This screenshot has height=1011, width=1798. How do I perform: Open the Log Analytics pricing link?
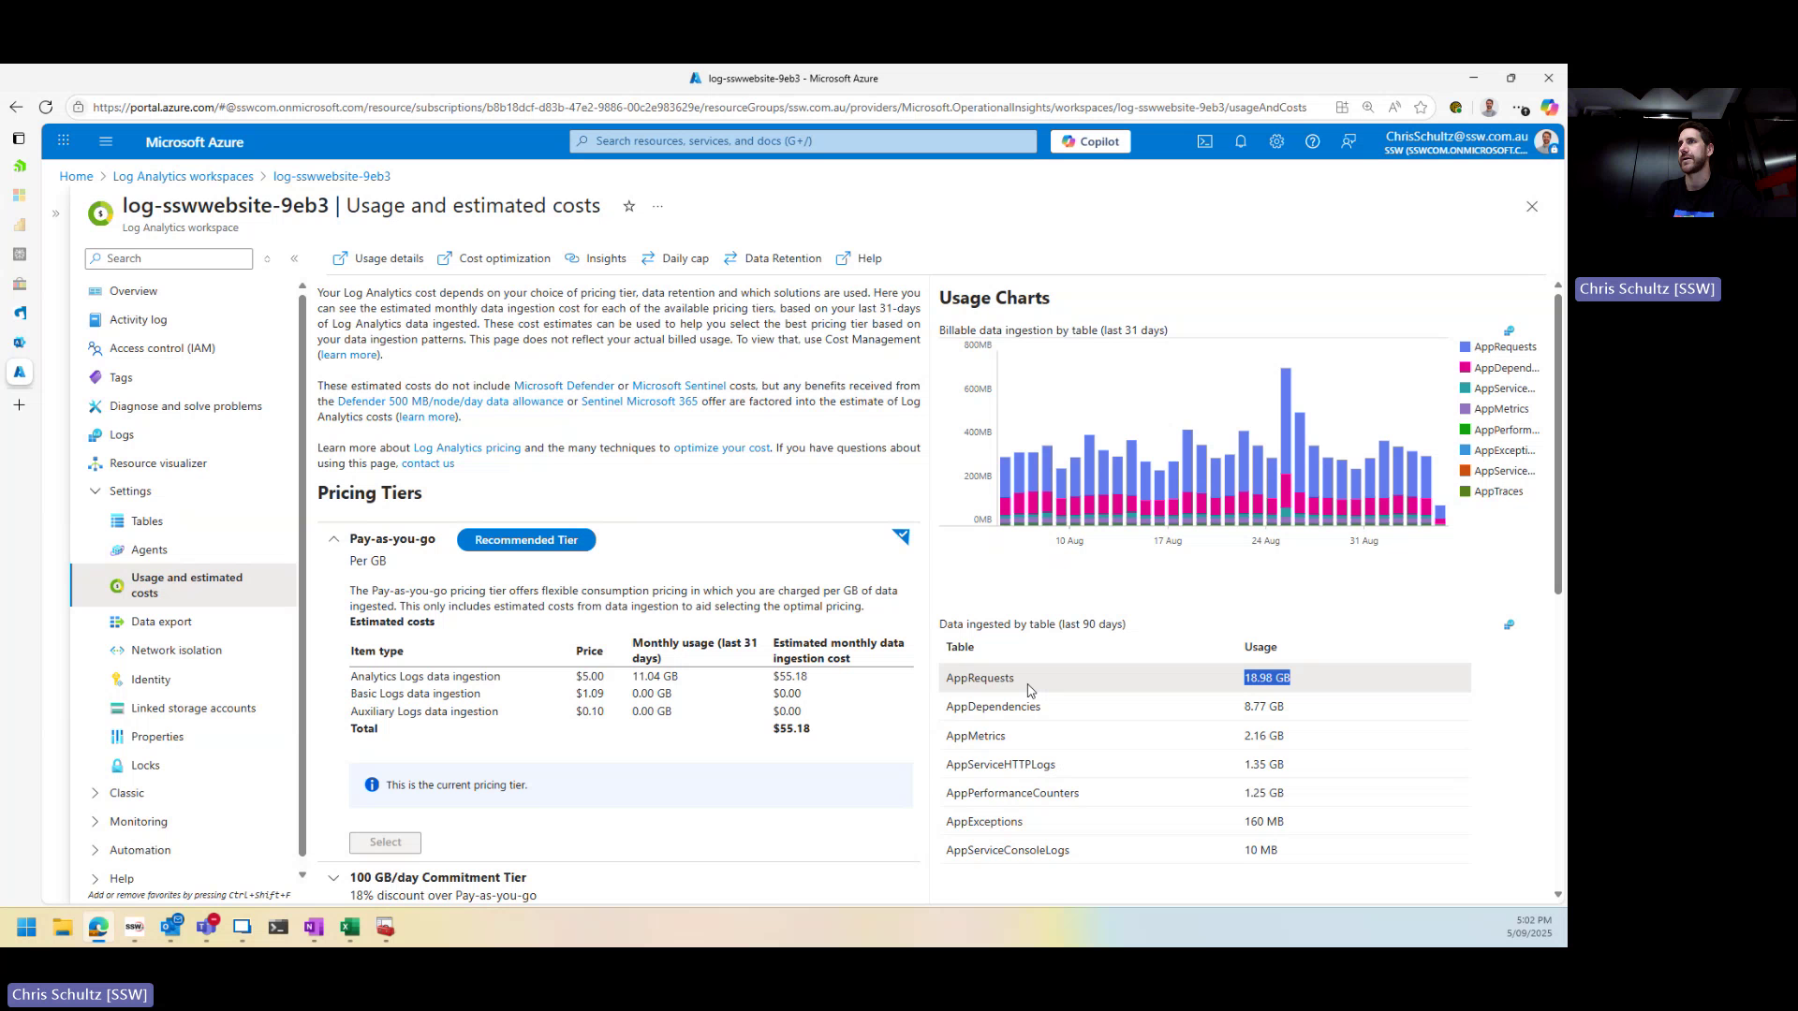pyautogui.click(x=466, y=447)
